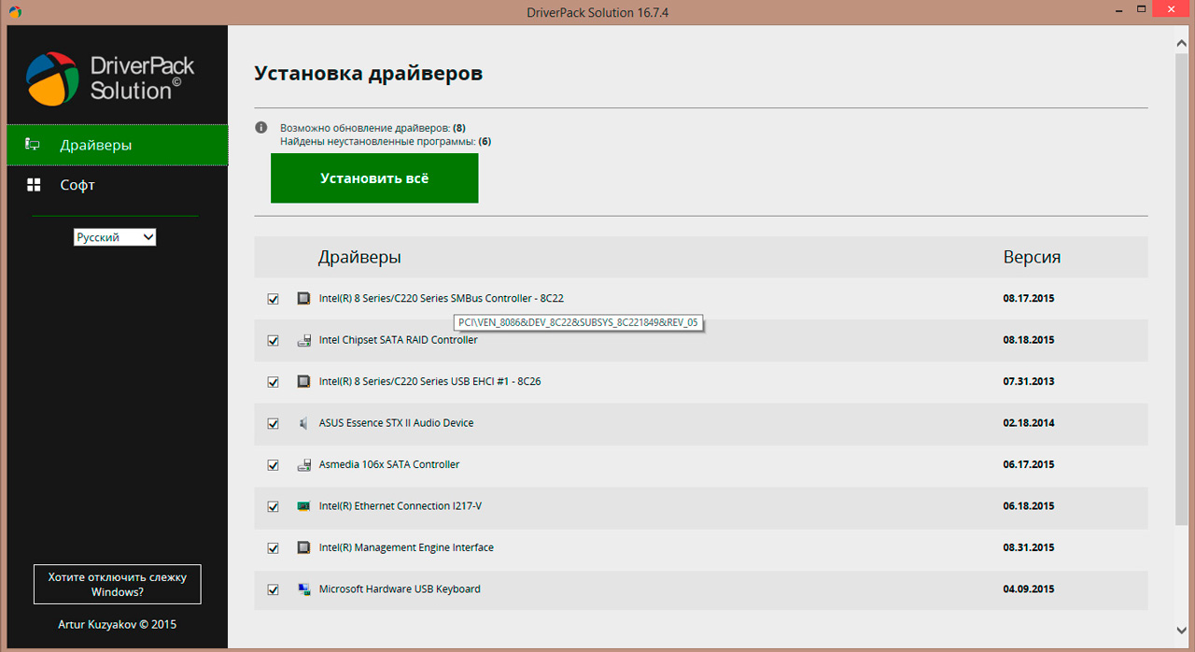Click the Asmedia 106x SATA Controller icon
1195x652 pixels.
click(303, 465)
